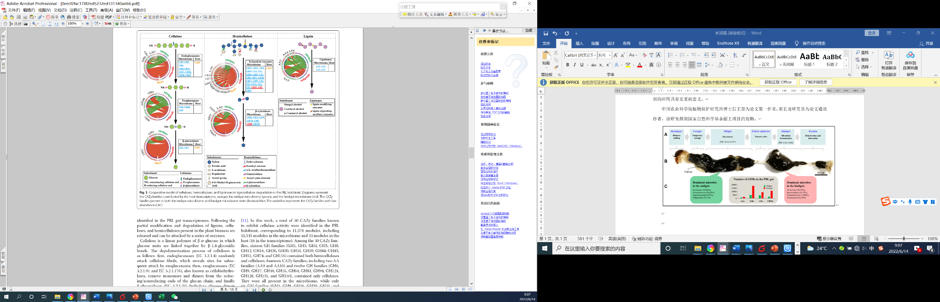Select Hand tool in Acrobat
This screenshot has height=302, width=940.
coord(5,24)
